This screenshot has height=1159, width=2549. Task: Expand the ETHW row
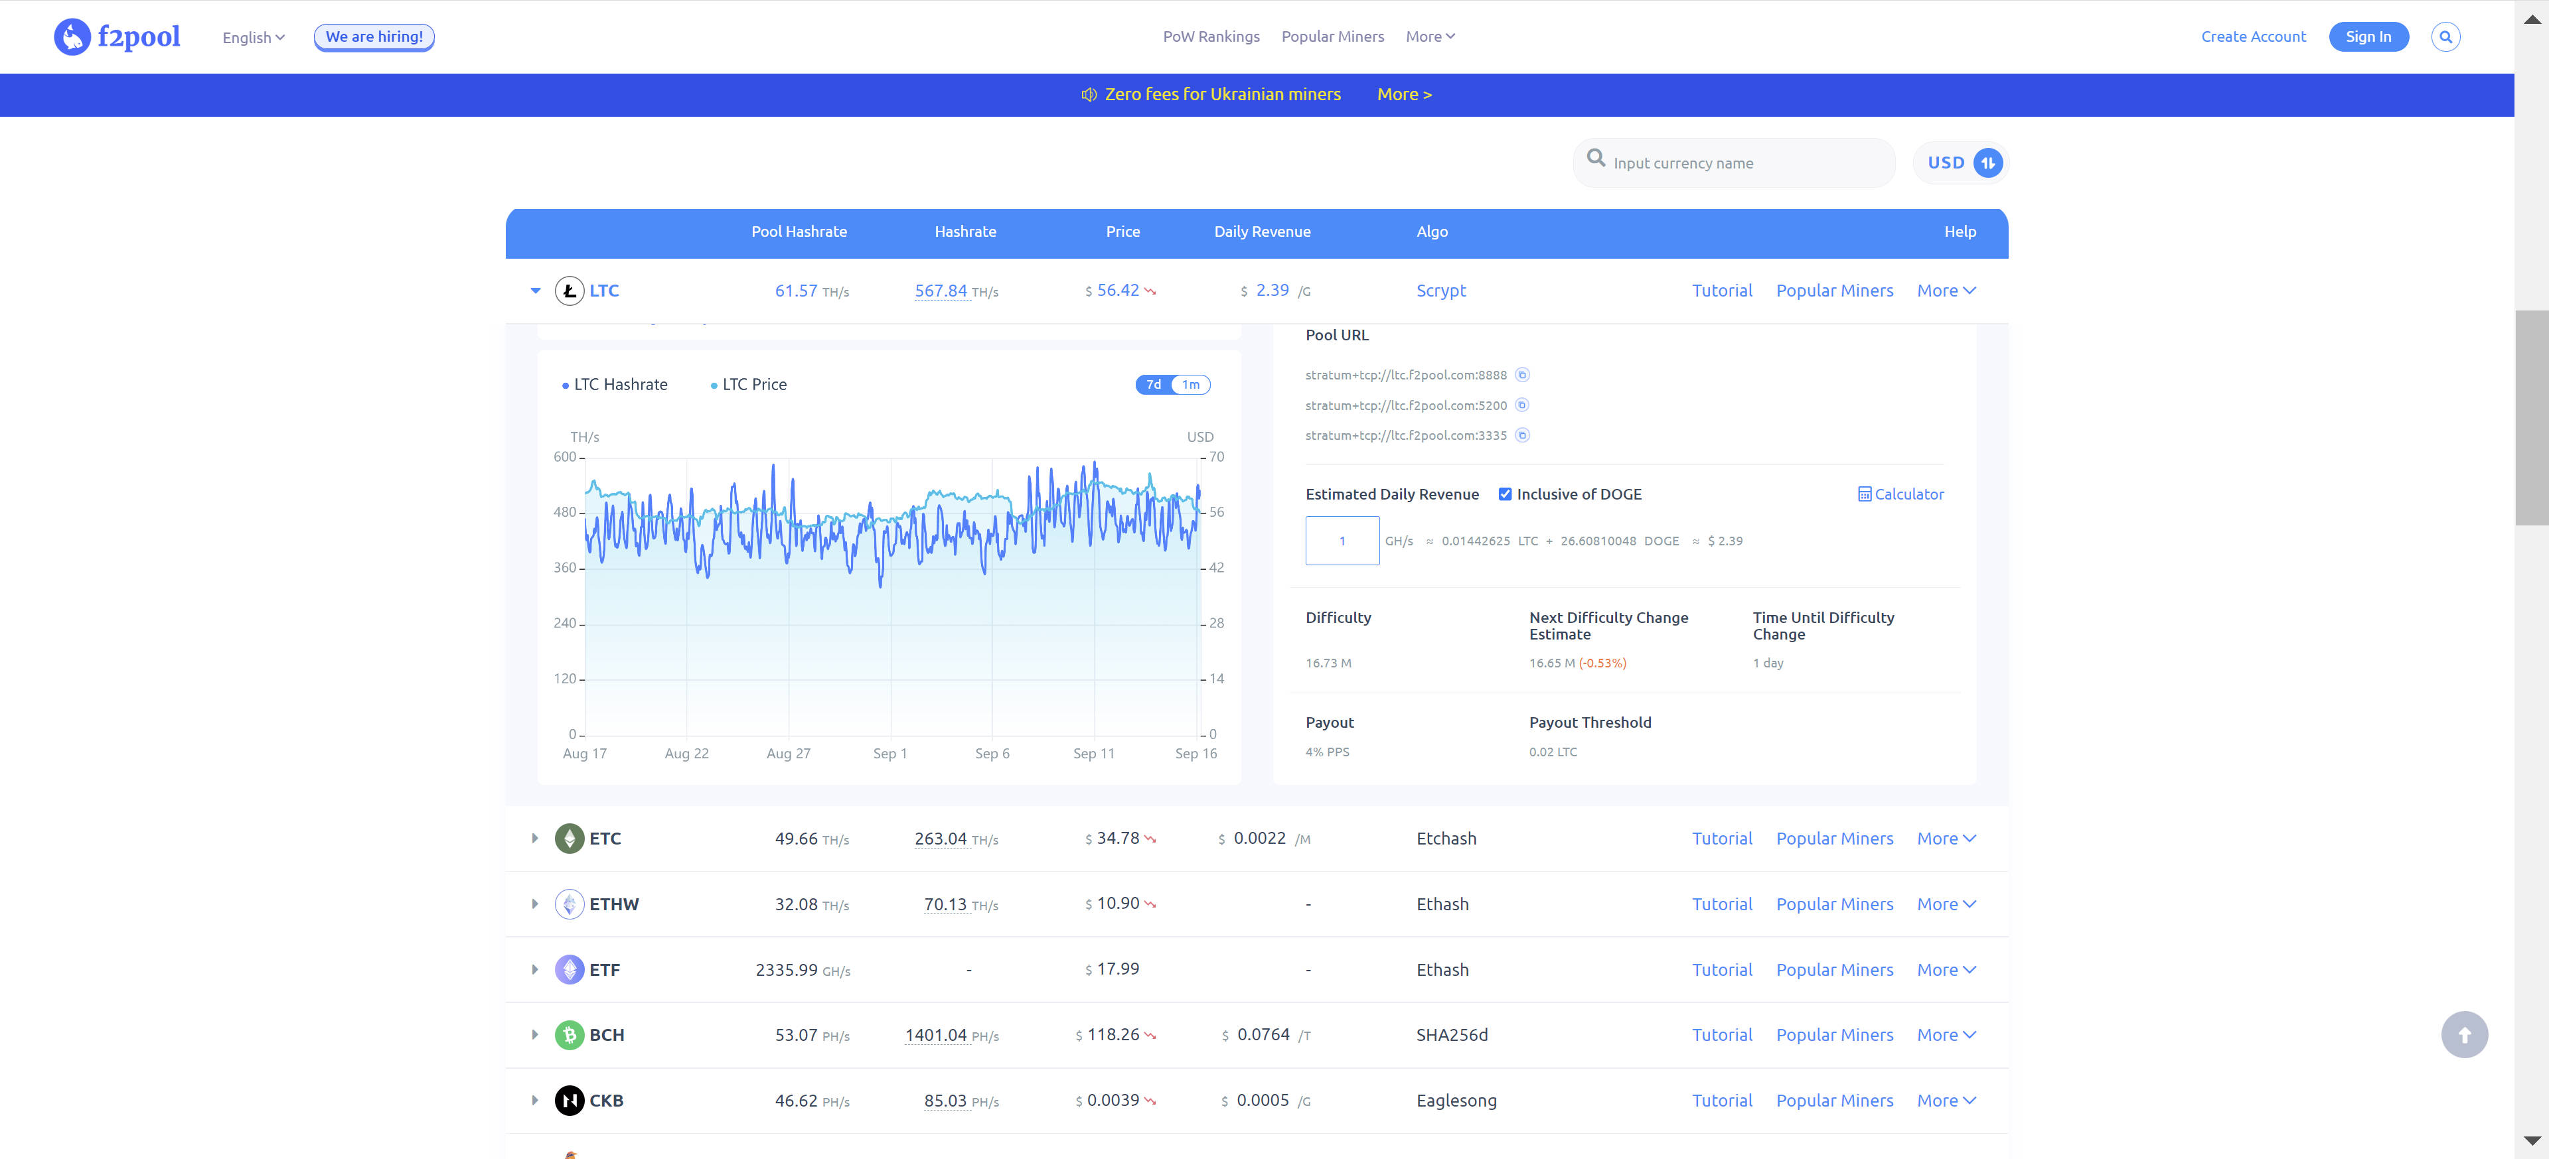pos(535,904)
